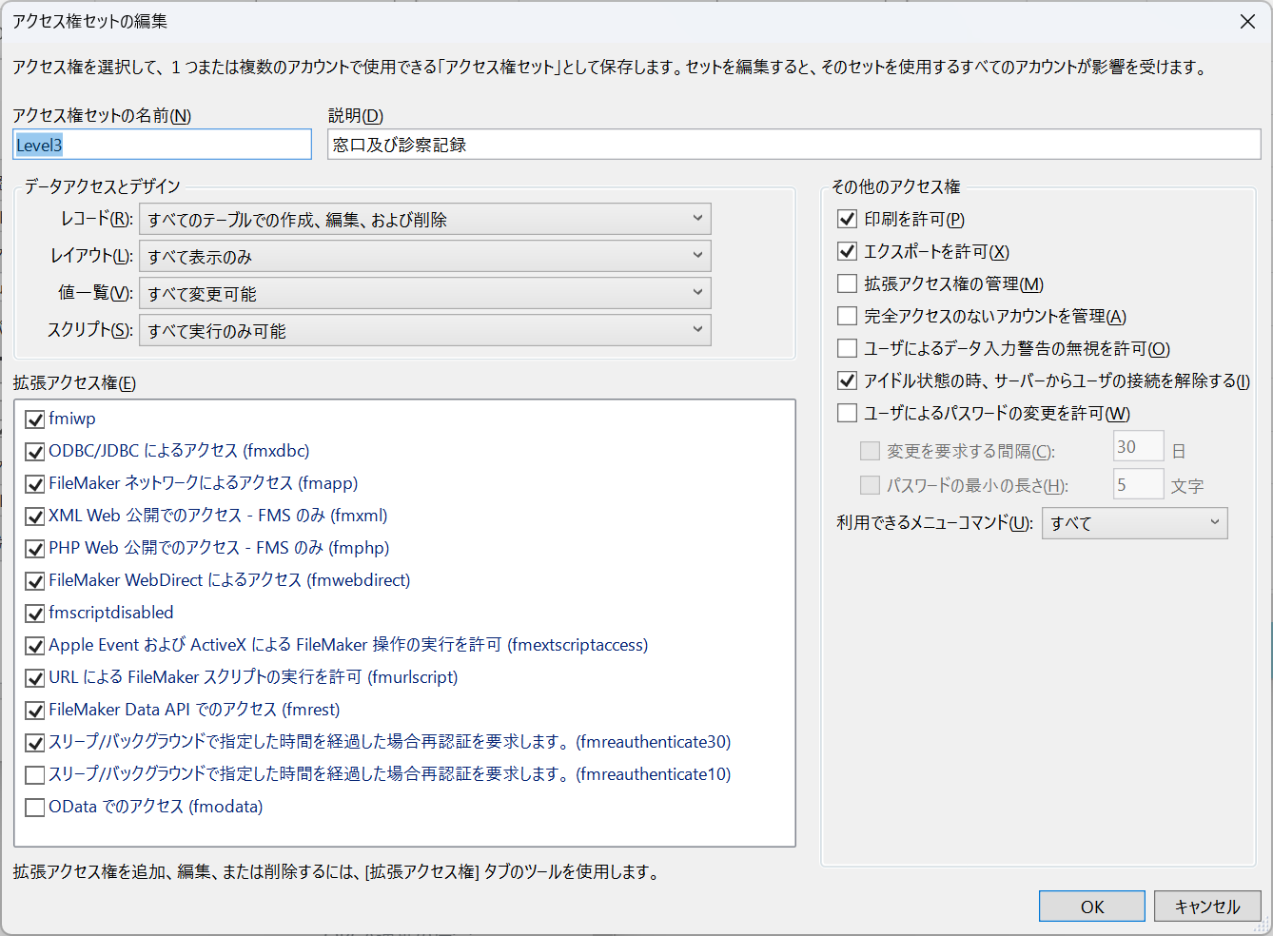
Task: Enable ユーザによるデータ入力警告の無視を許可
Action: tap(847, 348)
